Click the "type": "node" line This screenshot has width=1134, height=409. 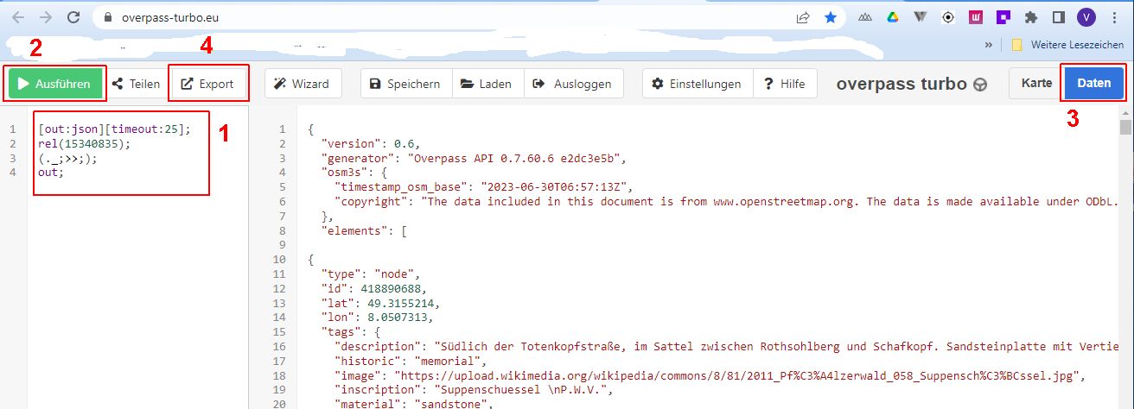370,274
